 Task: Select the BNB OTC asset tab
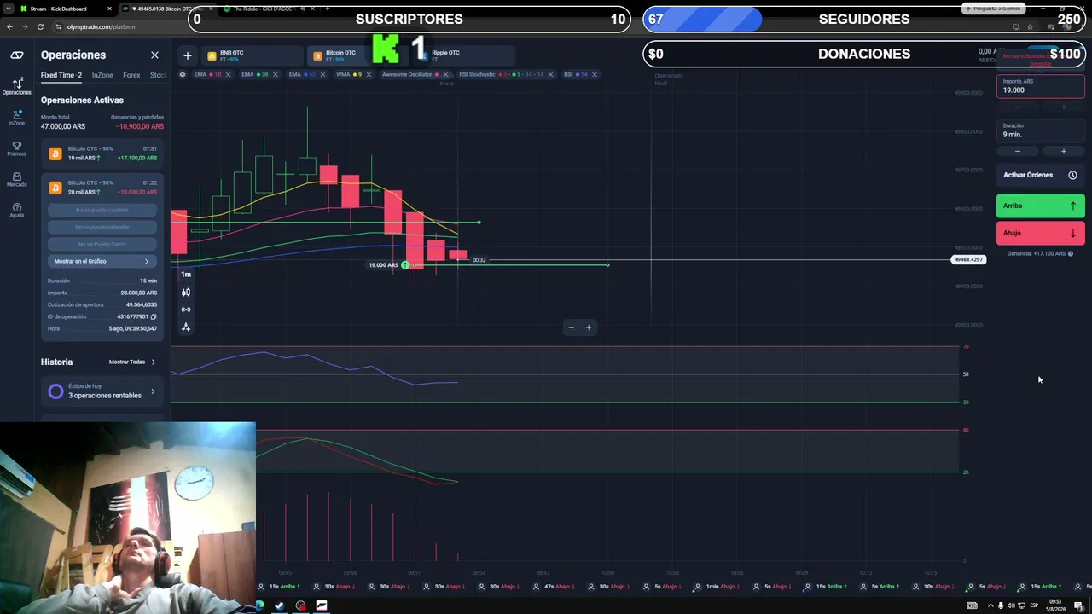point(252,55)
